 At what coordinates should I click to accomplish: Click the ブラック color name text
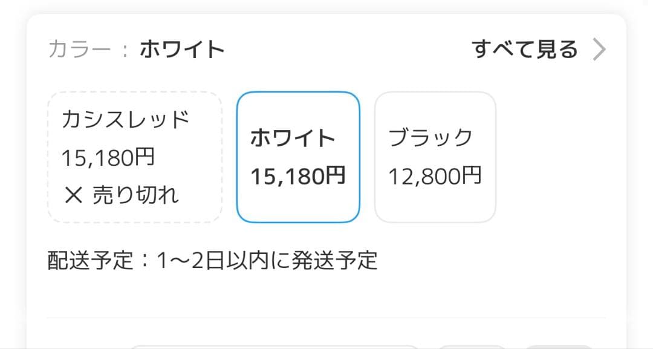pos(430,139)
